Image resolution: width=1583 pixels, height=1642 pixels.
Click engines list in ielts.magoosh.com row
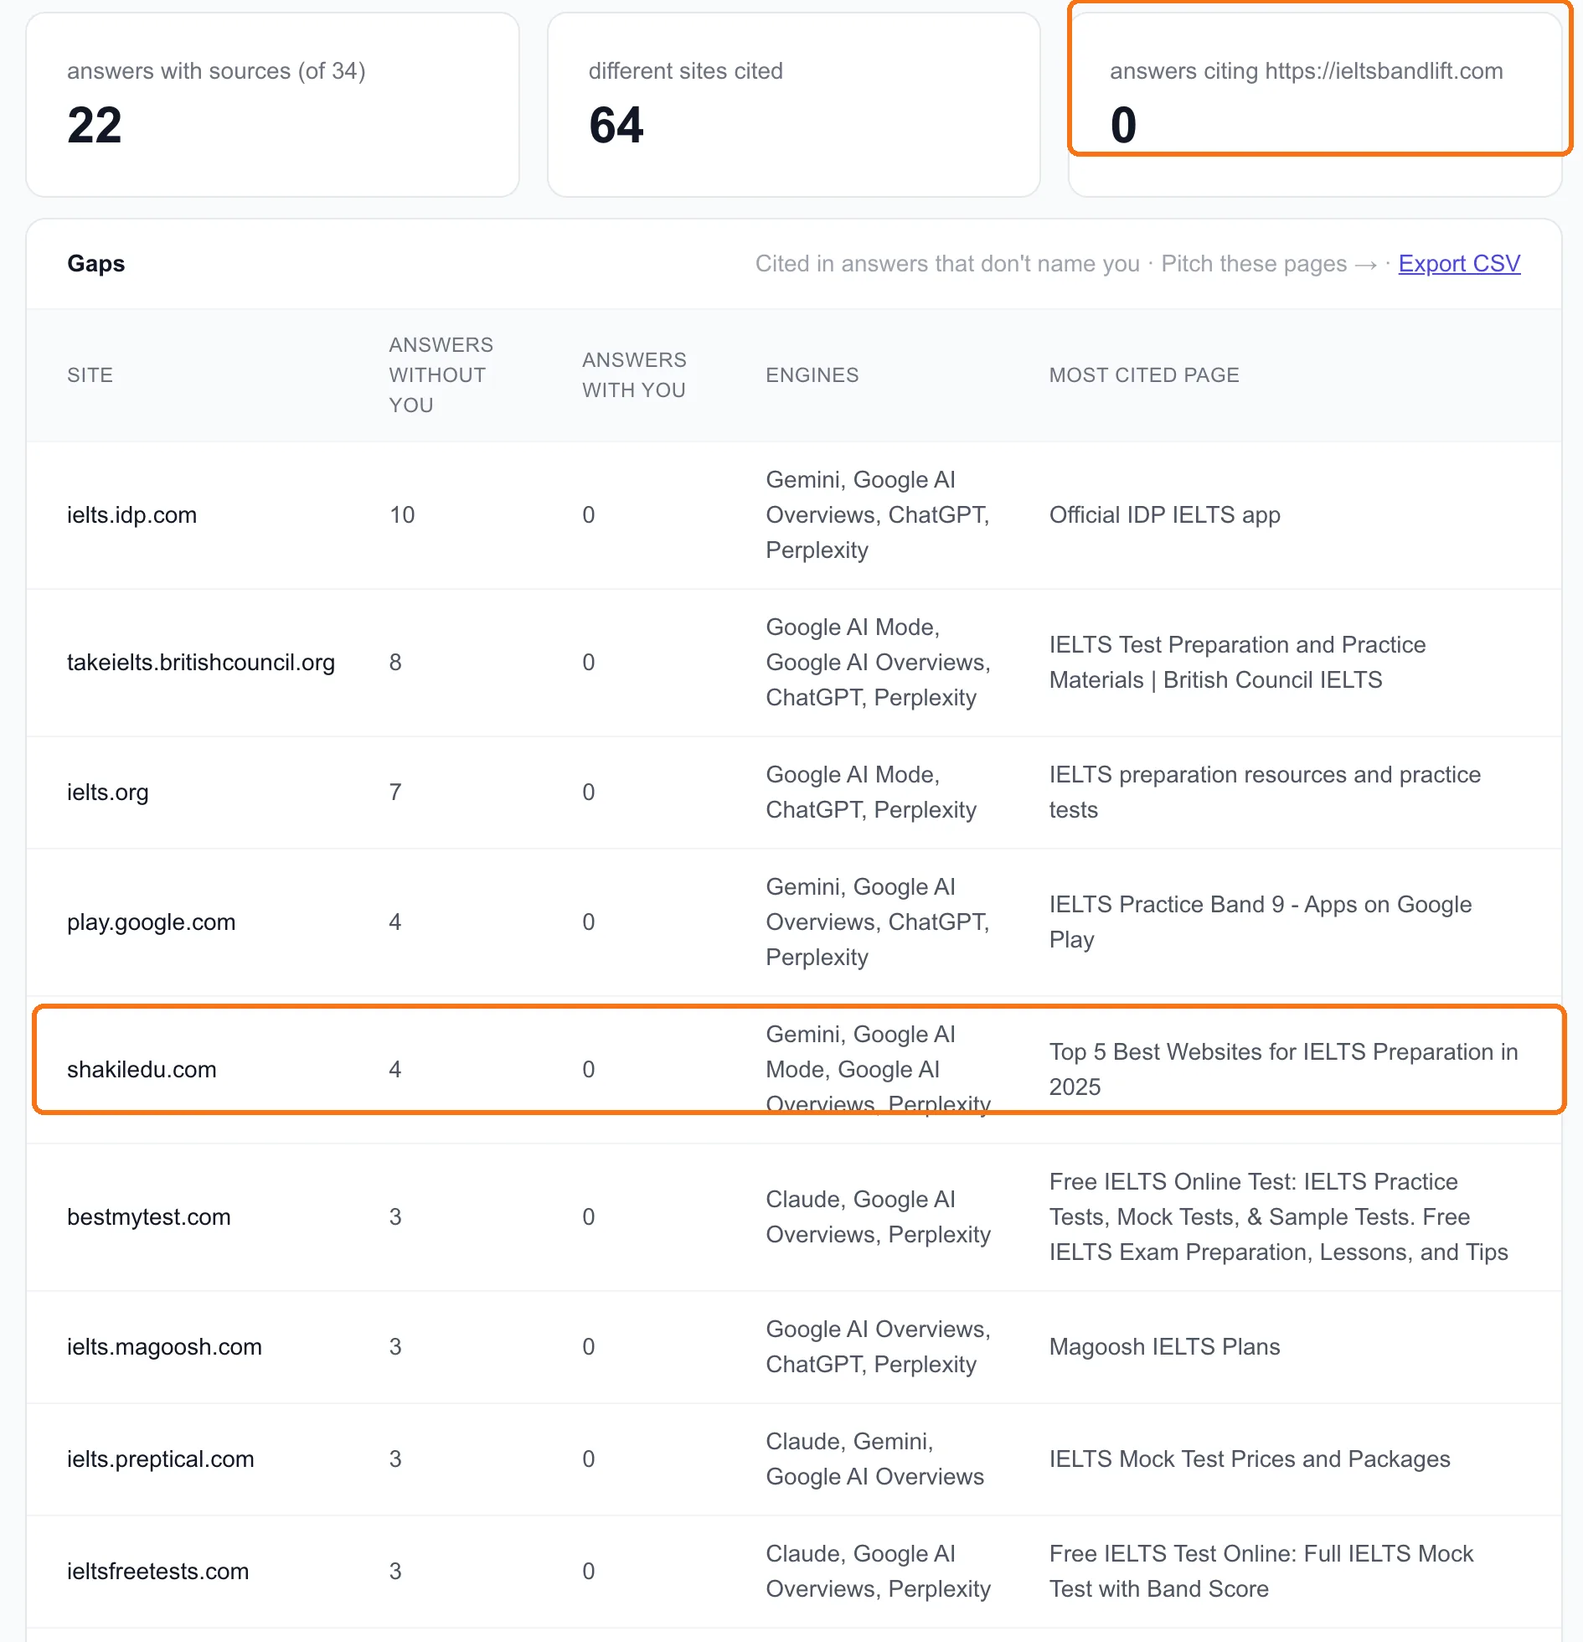click(878, 1346)
